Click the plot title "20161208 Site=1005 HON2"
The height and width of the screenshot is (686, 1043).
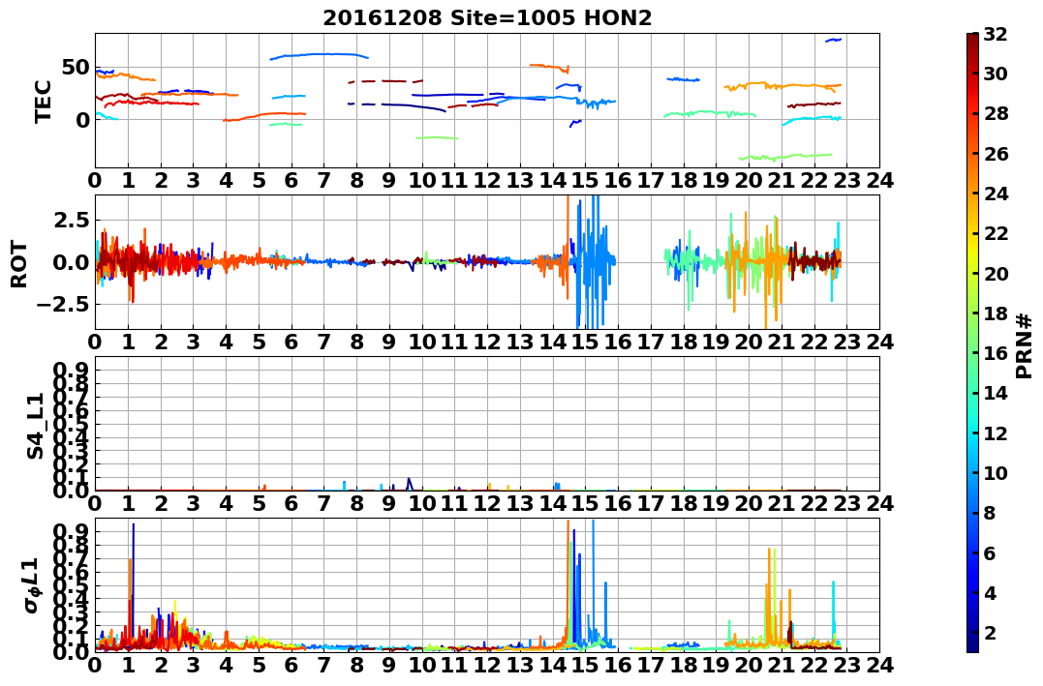487,17
